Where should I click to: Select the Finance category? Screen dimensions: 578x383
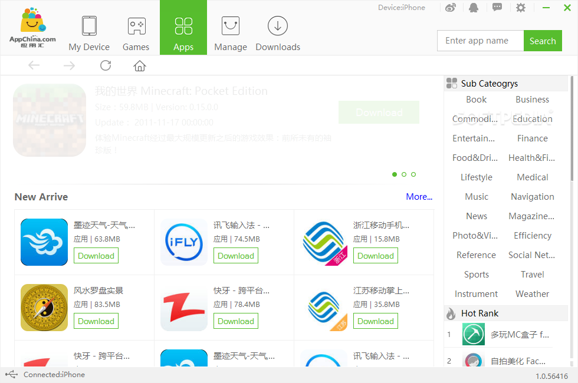tap(532, 138)
